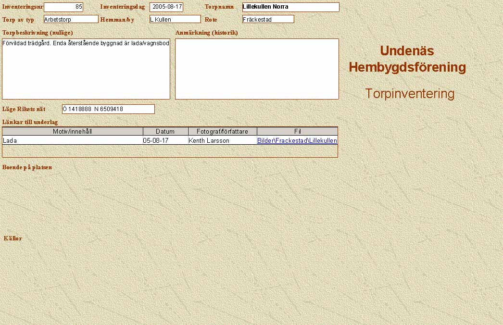Click the Torpnamn field with Lillekullen Norra

tap(290, 7)
